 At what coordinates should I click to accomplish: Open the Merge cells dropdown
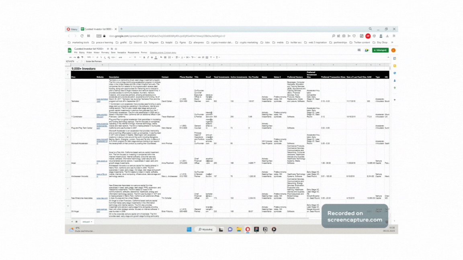pos(170,57)
